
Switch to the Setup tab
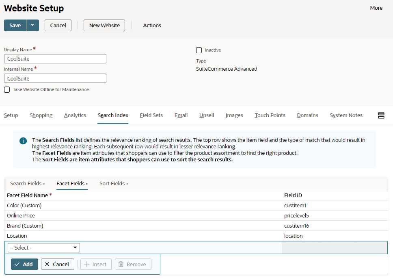tap(11, 115)
